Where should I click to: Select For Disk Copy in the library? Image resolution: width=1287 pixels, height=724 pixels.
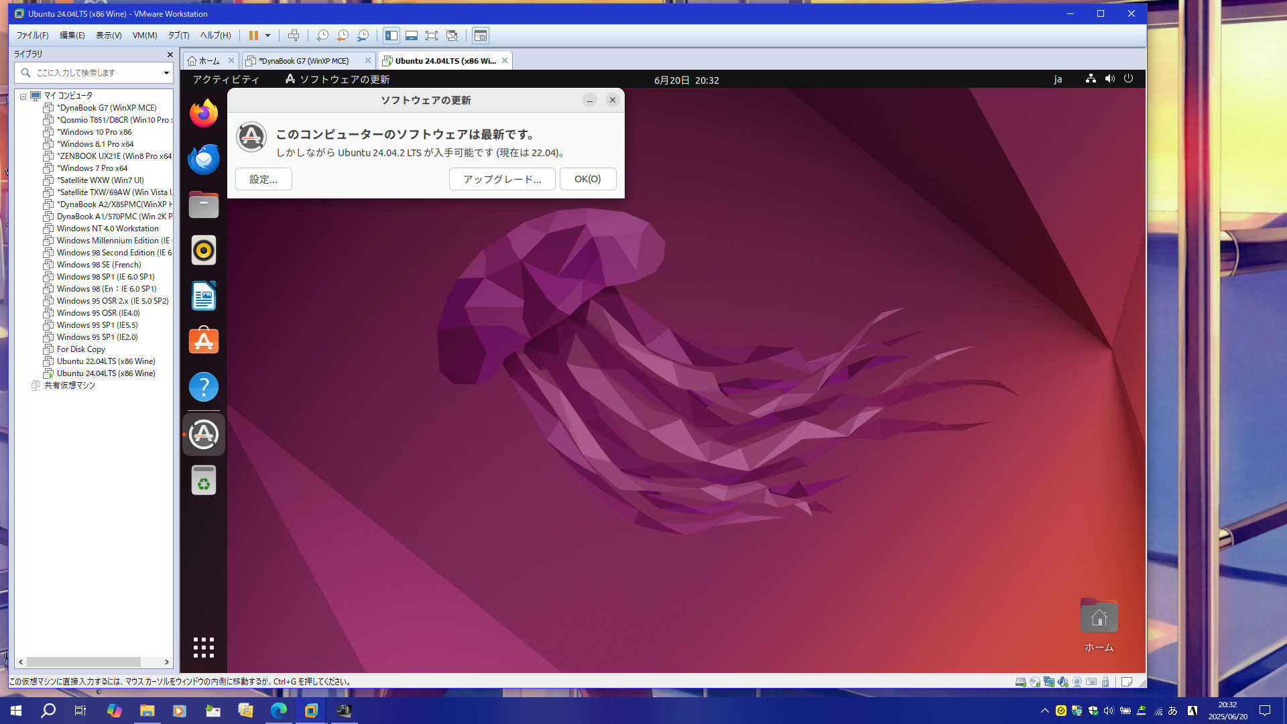click(x=81, y=349)
